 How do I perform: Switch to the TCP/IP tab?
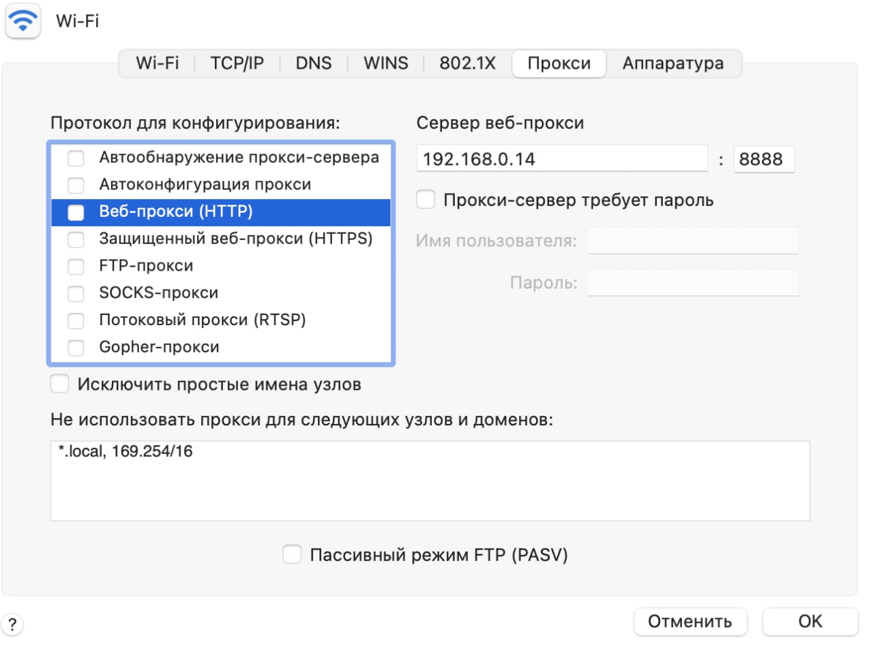237,63
